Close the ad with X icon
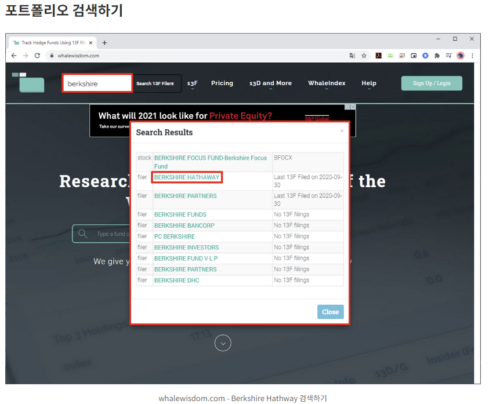 click(353, 107)
